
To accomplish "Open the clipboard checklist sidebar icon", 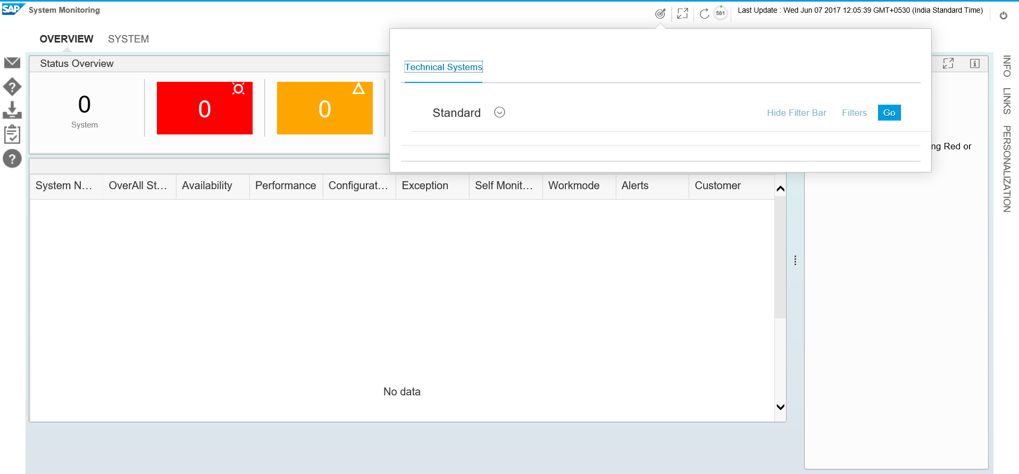I will [12, 134].
